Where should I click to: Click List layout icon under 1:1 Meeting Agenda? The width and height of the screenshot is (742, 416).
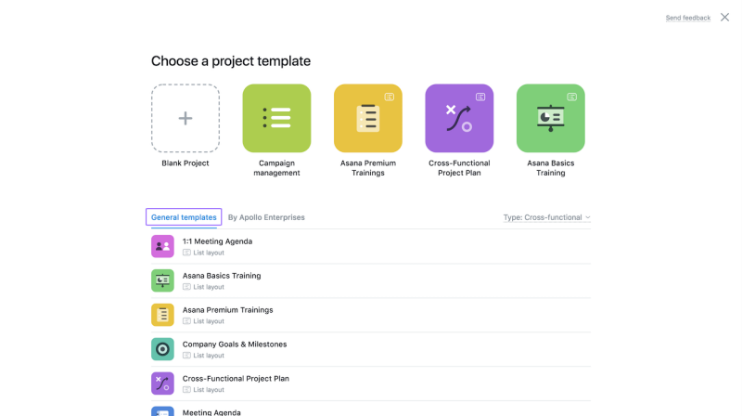pos(187,253)
